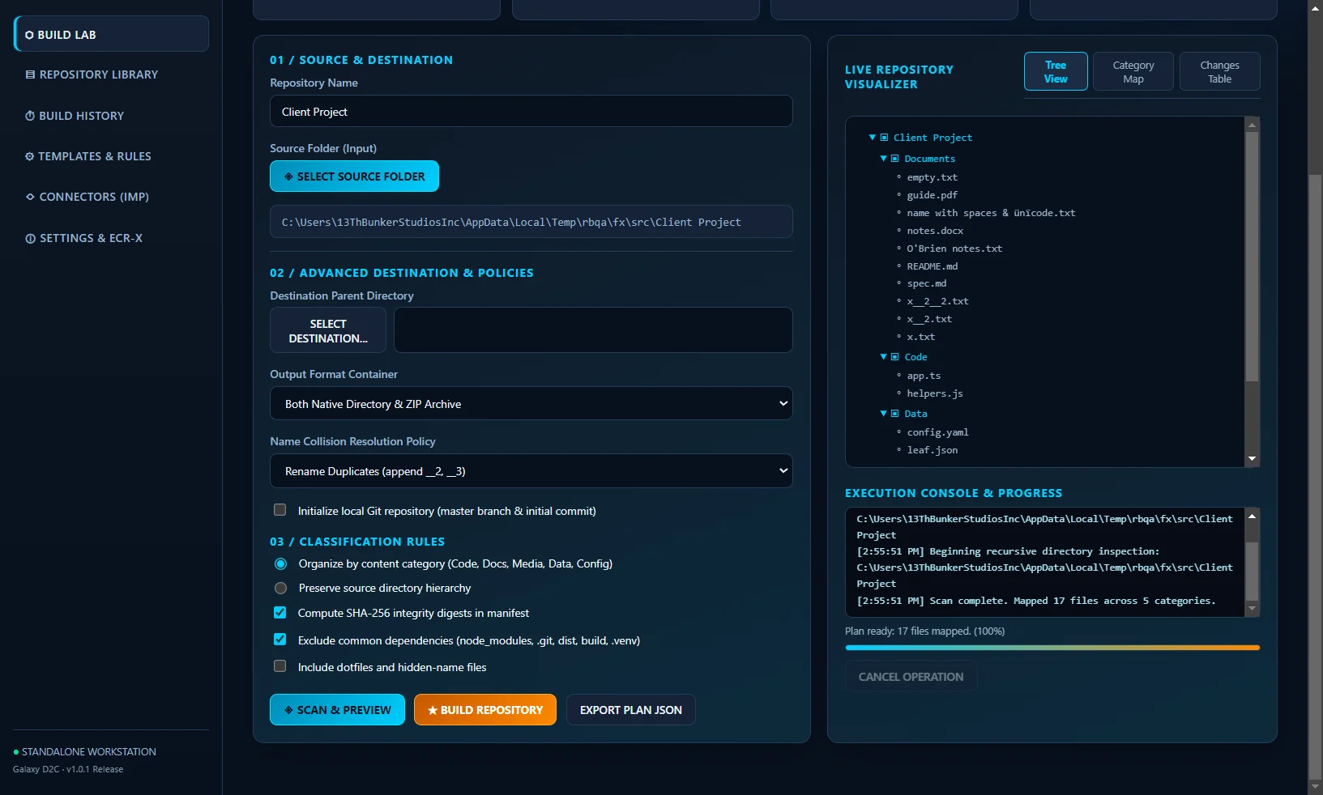Click the Repository Library sidebar icon
Viewport: 1323px width, 795px height.
coord(30,74)
